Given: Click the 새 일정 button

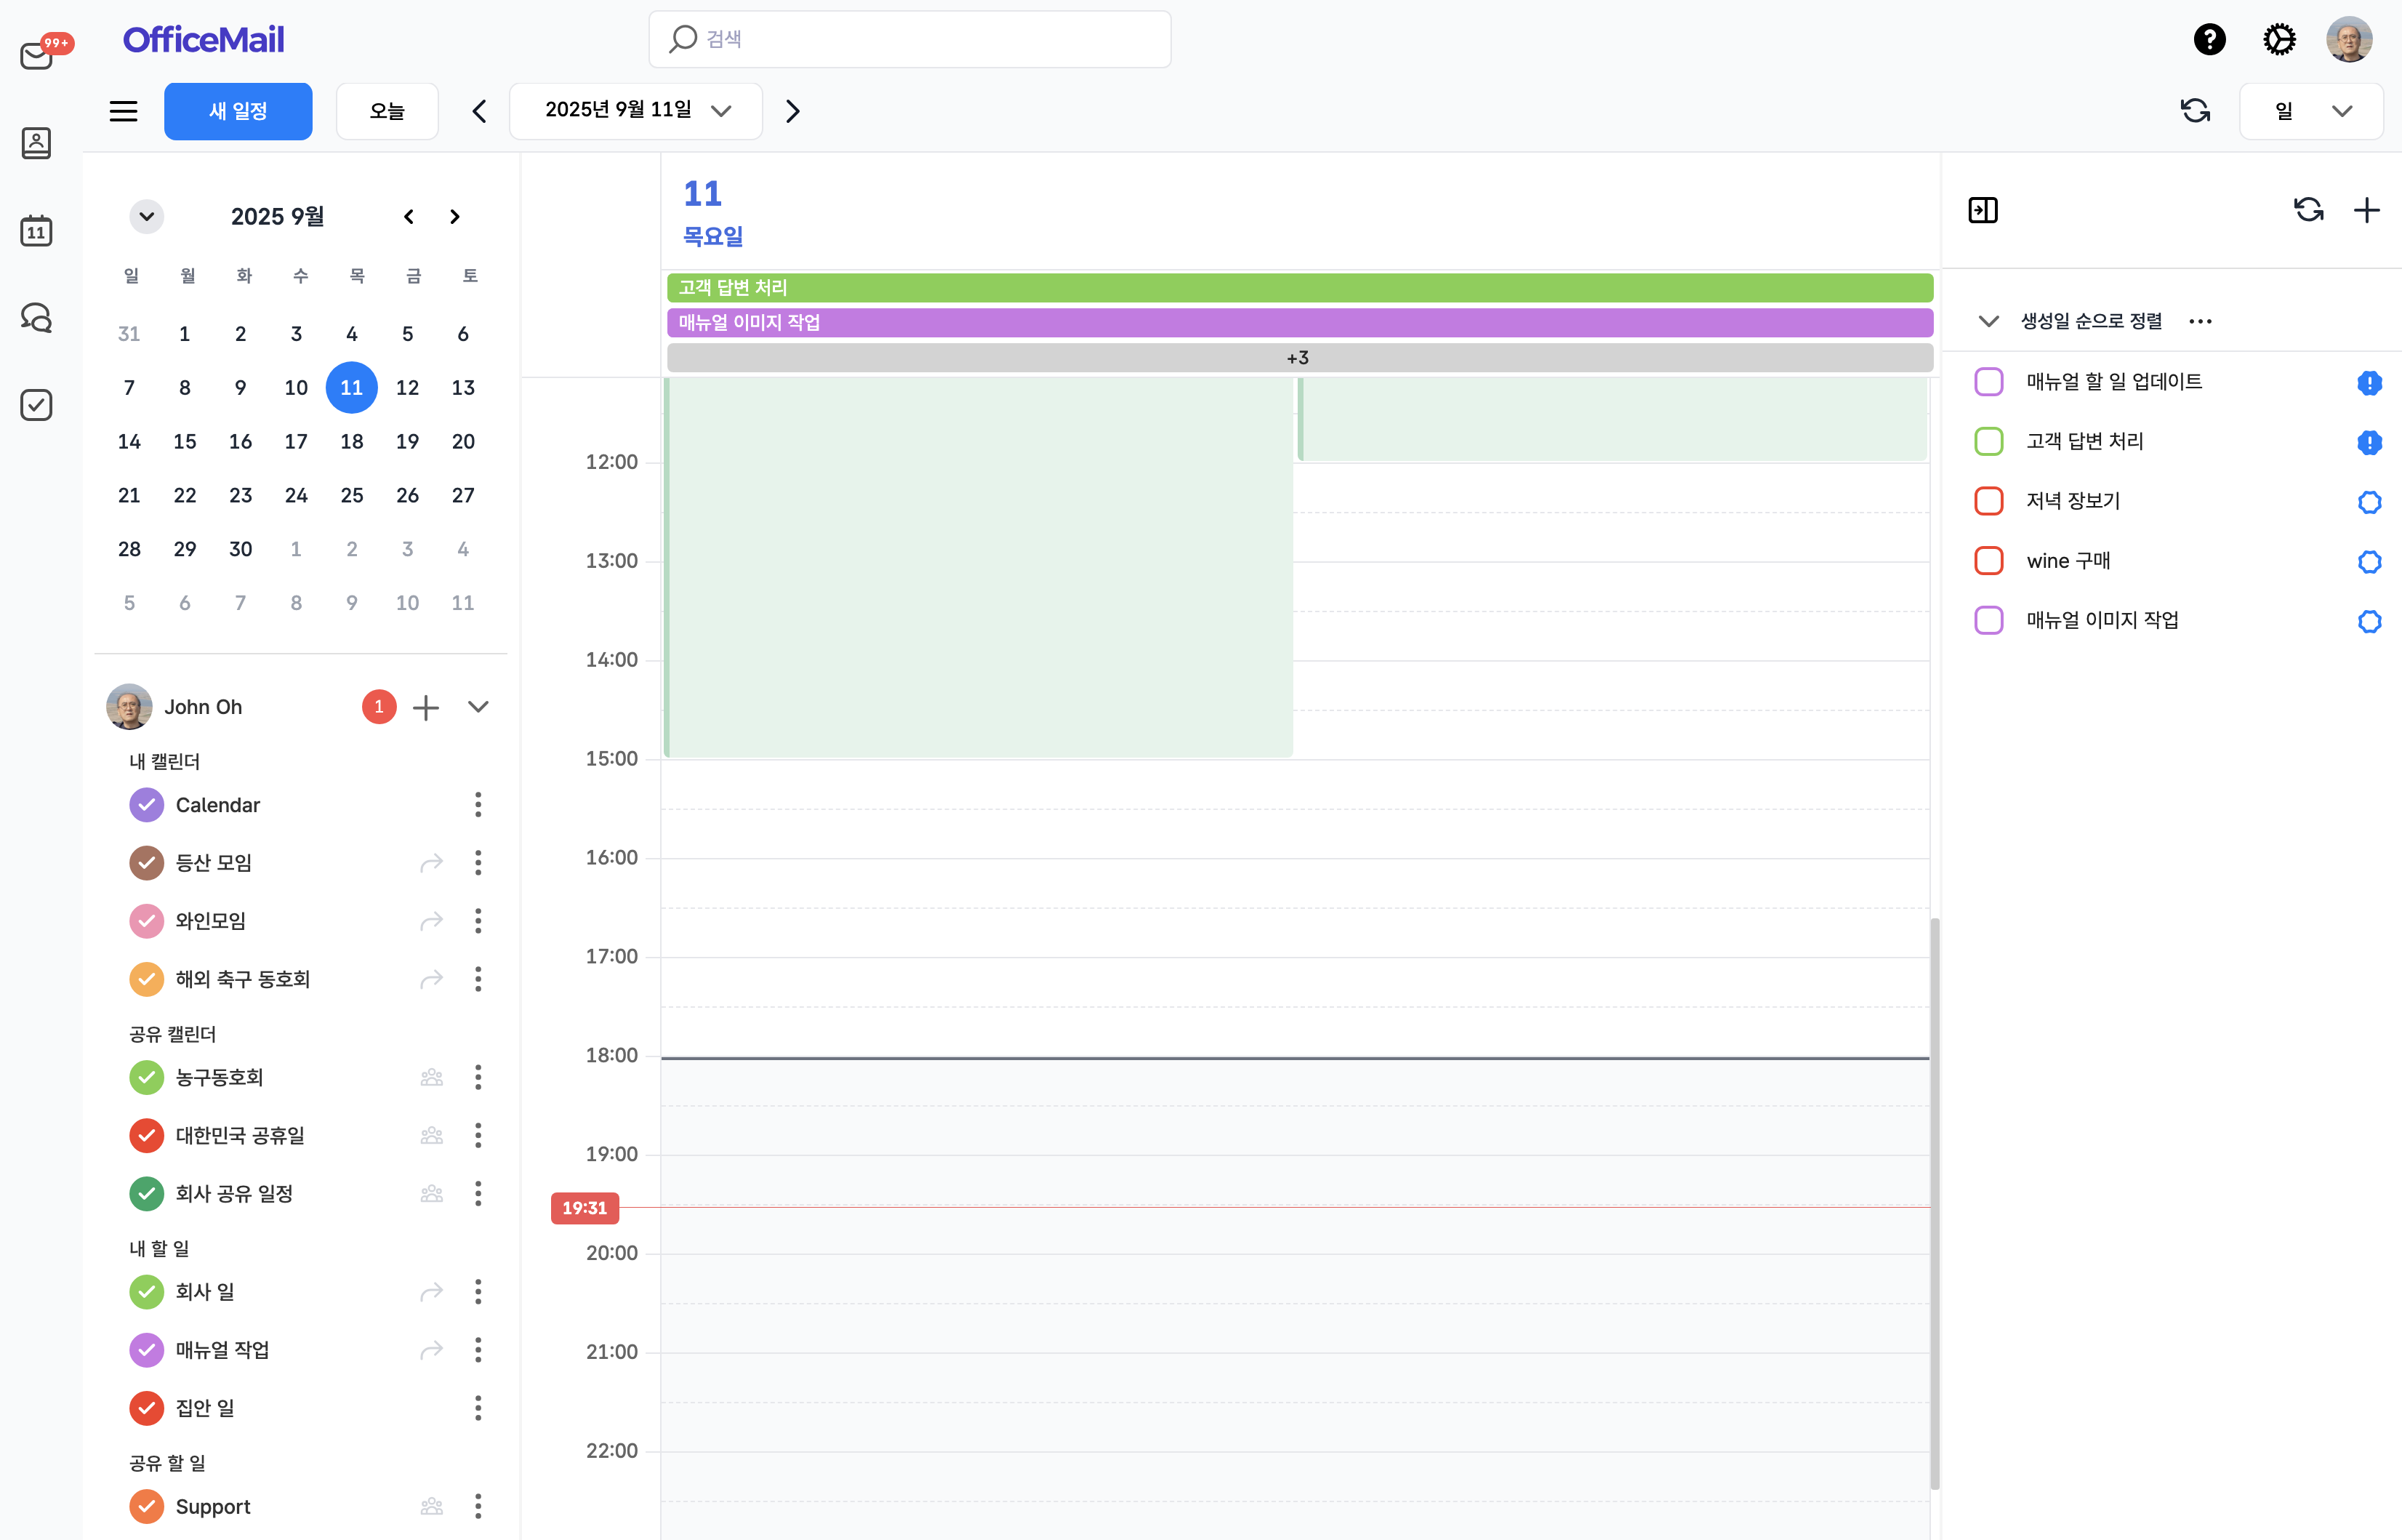Looking at the screenshot, I should pyautogui.click(x=238, y=111).
